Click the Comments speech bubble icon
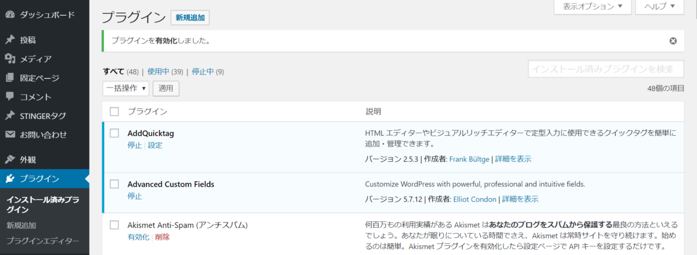Image resolution: width=697 pixels, height=255 pixels. coord(10,96)
